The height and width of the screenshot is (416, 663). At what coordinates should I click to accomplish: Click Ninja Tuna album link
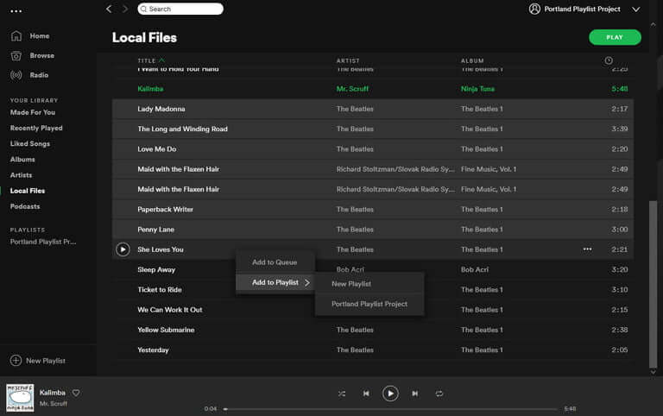(x=477, y=89)
